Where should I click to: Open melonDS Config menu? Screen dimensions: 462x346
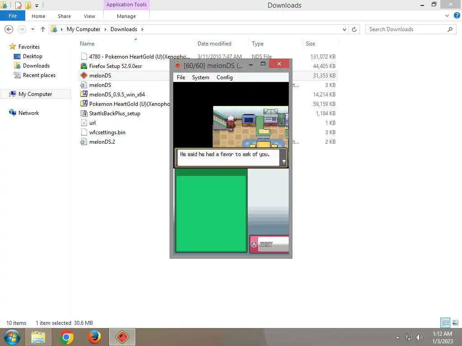click(x=225, y=77)
